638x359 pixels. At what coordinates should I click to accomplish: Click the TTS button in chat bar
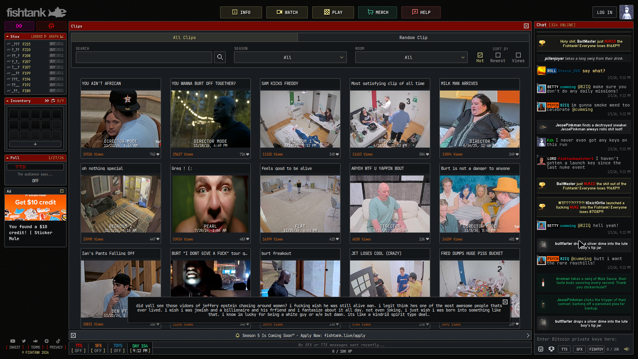[x=564, y=349]
